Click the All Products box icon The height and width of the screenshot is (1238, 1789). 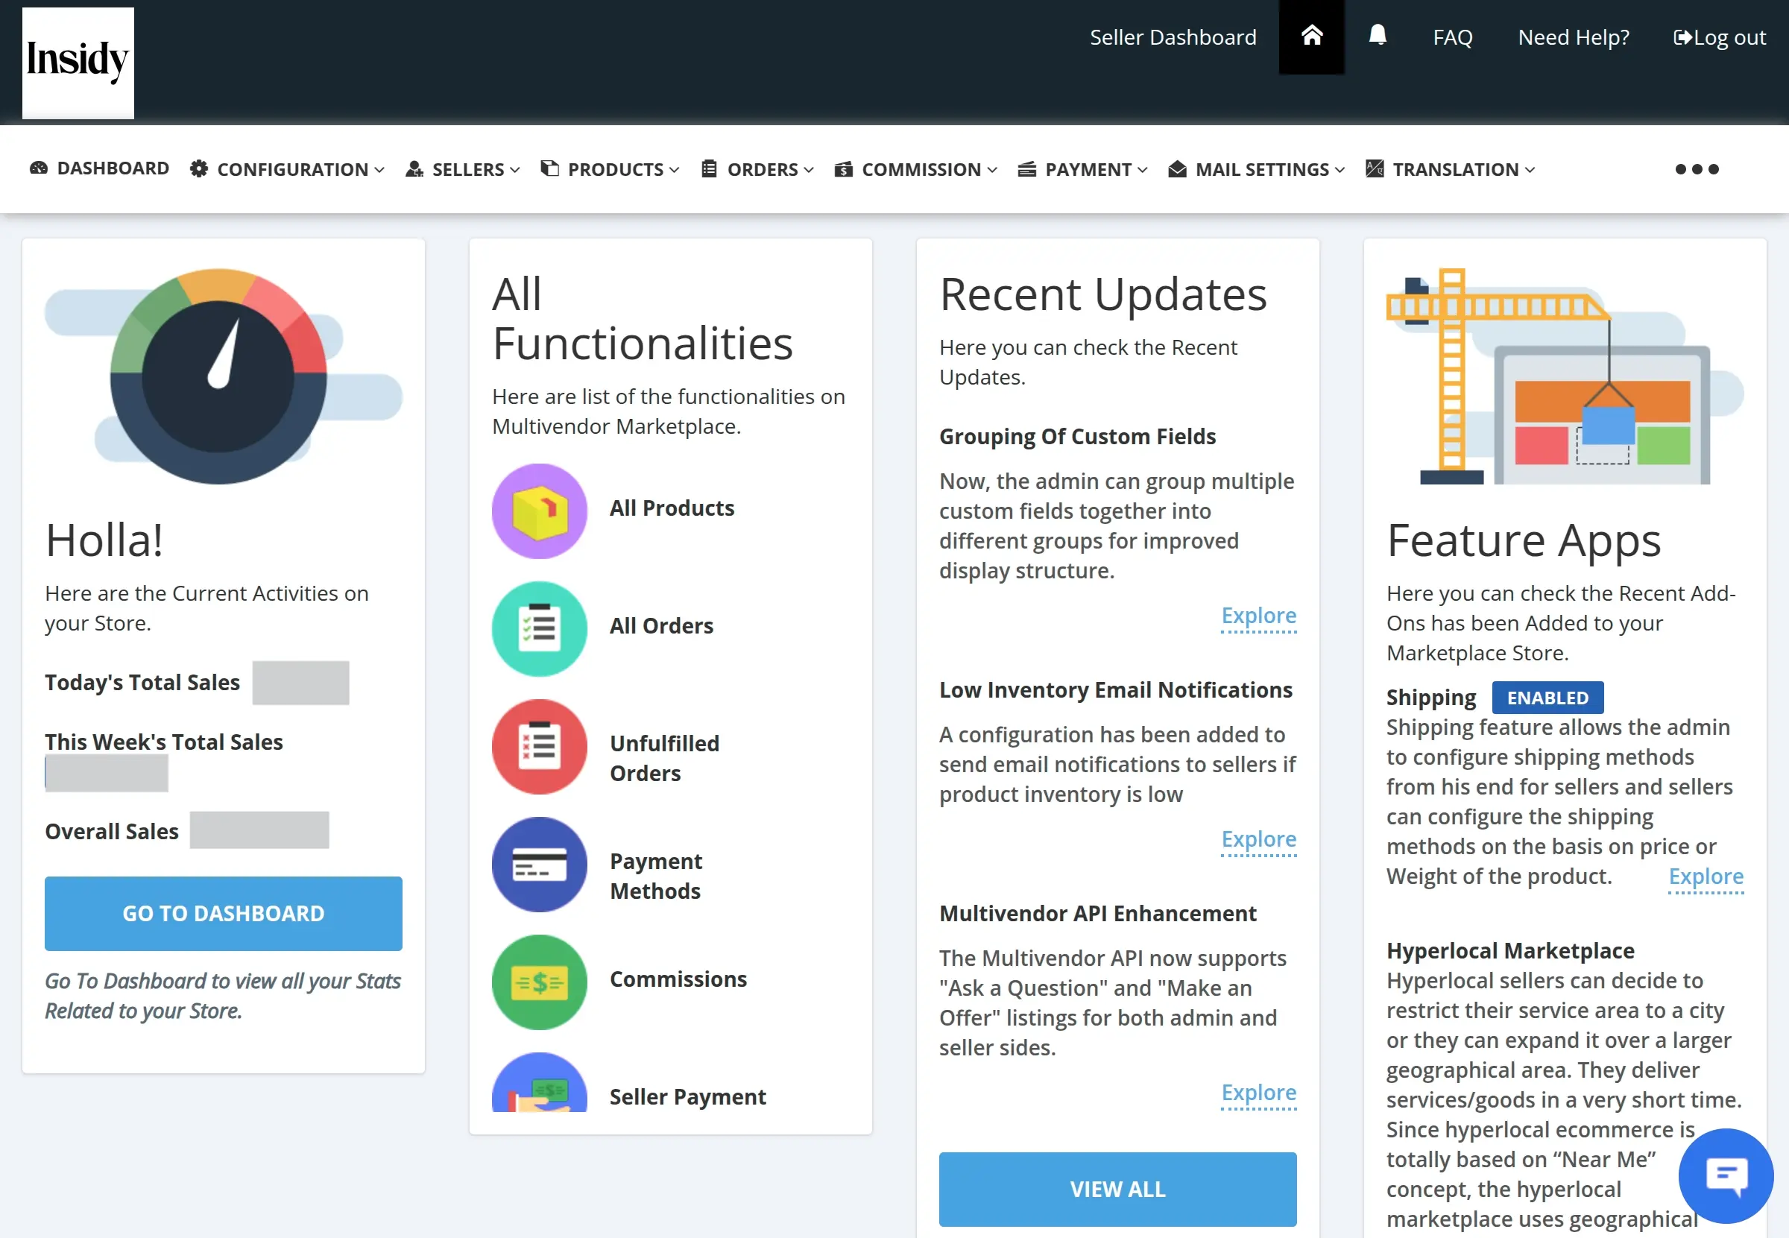click(539, 511)
